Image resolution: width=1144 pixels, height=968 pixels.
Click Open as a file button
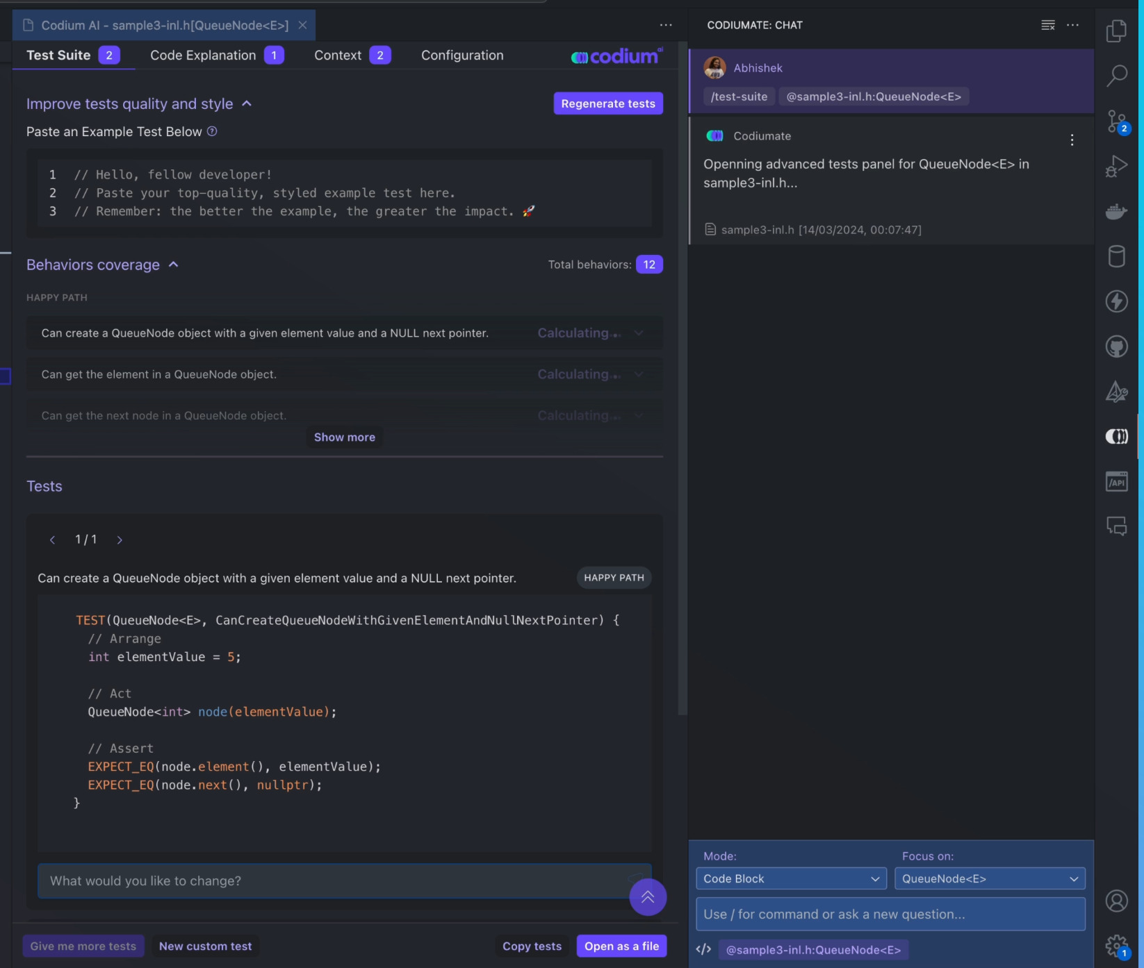click(621, 946)
